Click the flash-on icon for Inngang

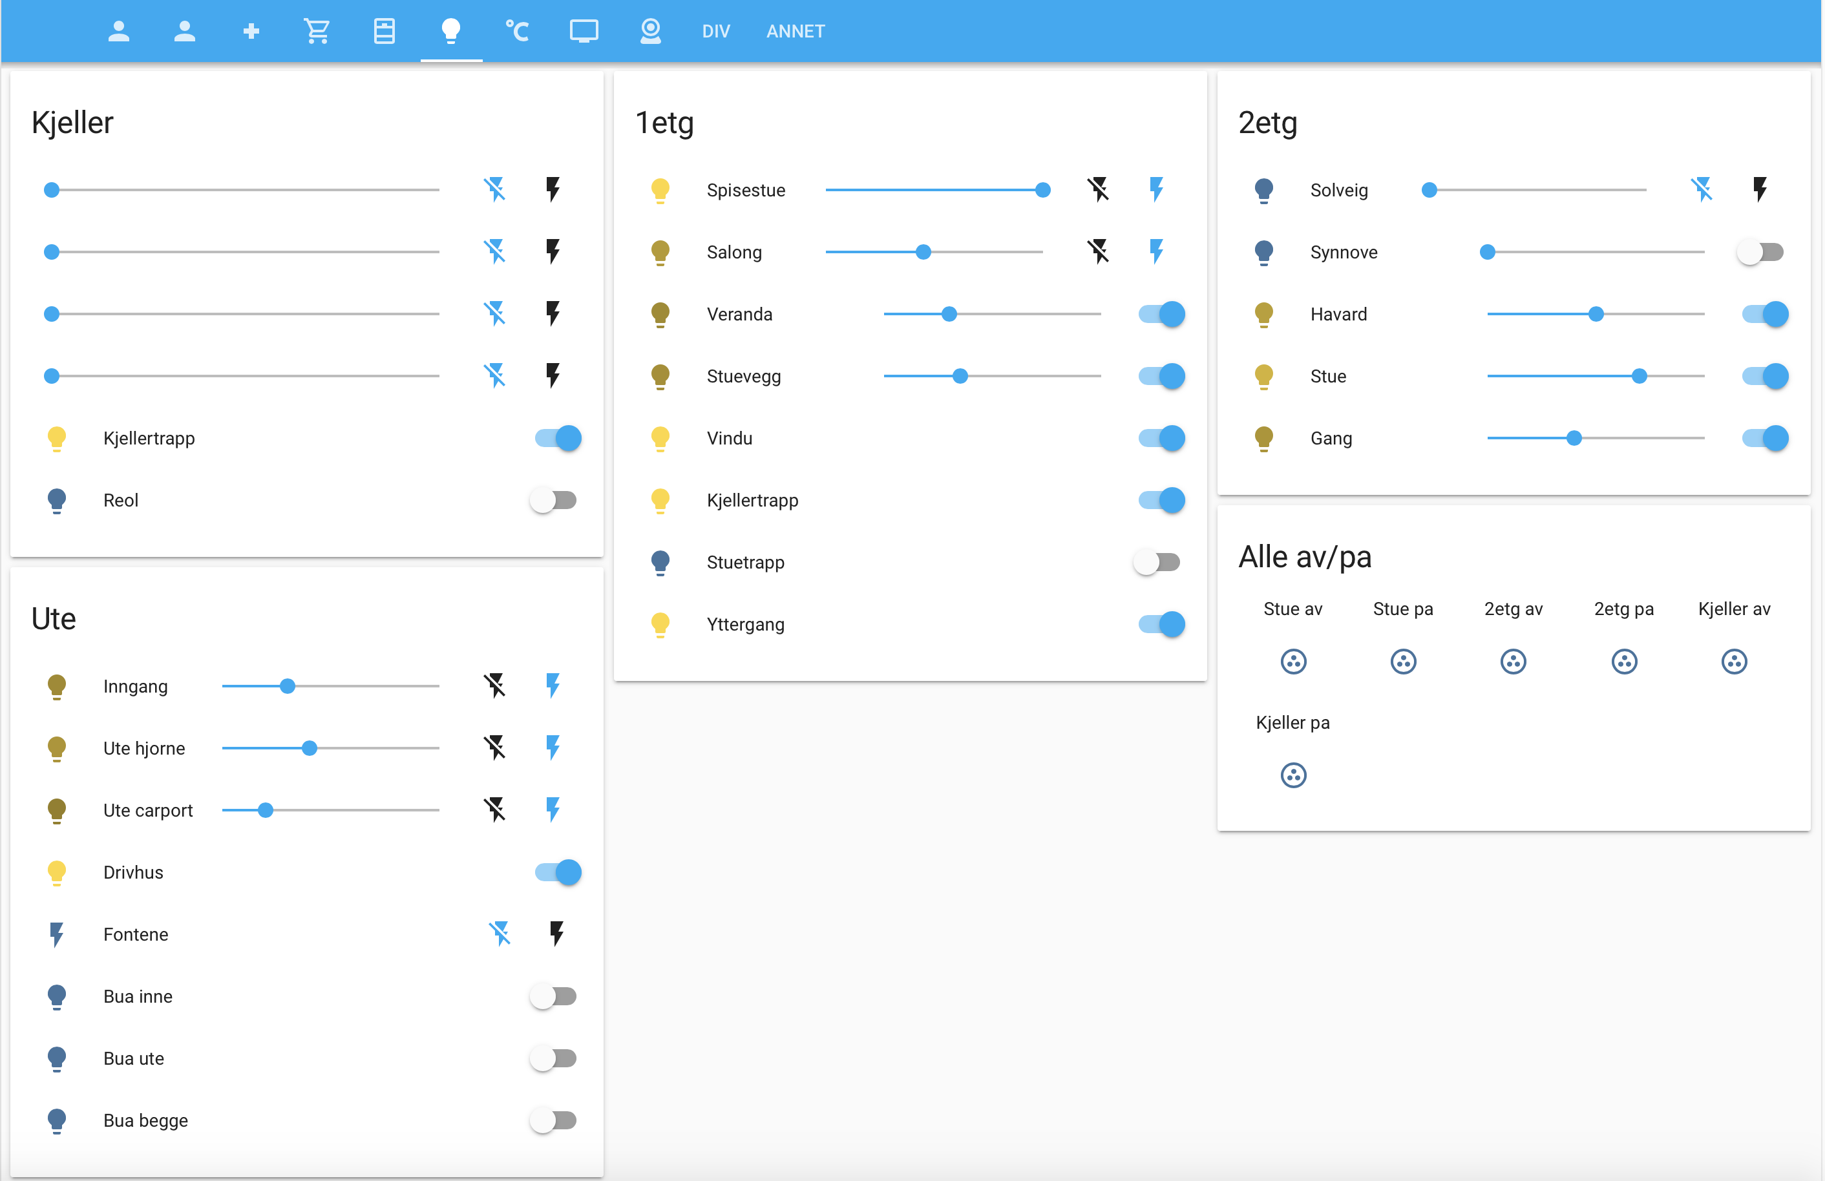click(553, 685)
